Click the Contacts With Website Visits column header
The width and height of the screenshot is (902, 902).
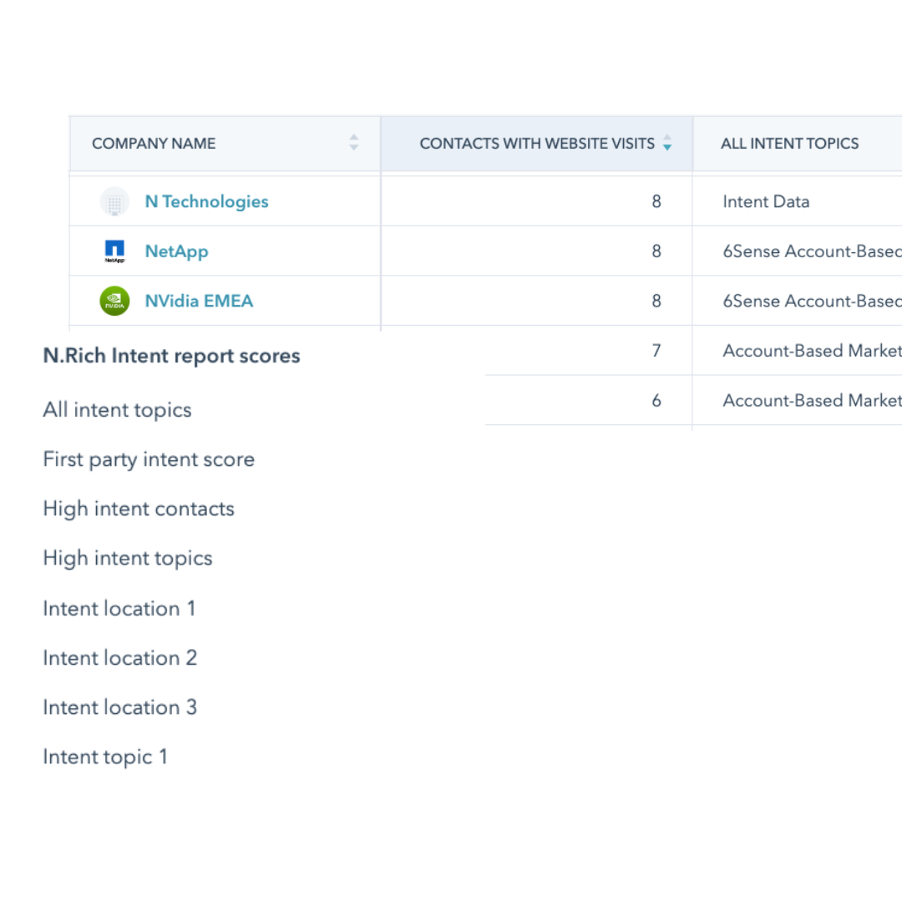coord(537,144)
